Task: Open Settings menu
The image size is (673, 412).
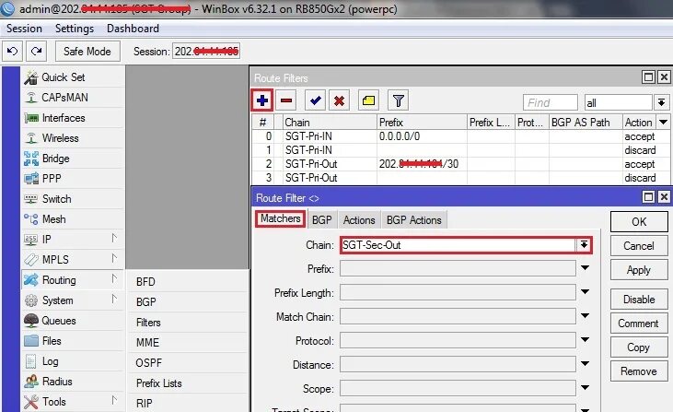Action: click(75, 29)
